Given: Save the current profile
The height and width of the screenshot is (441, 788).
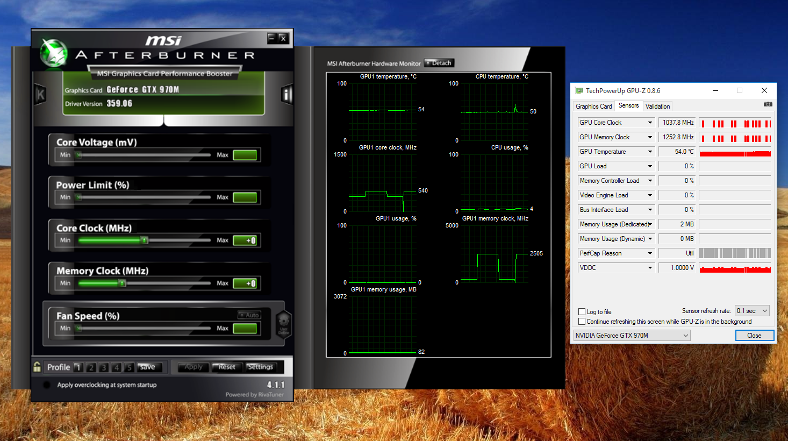Looking at the screenshot, I should tap(149, 367).
